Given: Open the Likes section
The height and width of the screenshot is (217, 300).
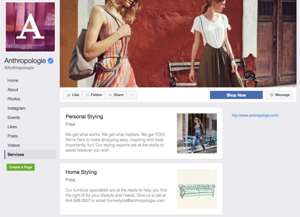Looking at the screenshot, I should click(12, 127).
